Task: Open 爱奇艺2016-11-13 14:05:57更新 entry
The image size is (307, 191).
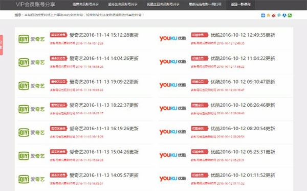Action: (104, 175)
